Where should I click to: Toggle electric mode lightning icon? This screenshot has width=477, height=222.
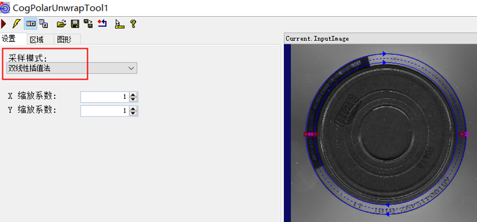[x=16, y=24]
